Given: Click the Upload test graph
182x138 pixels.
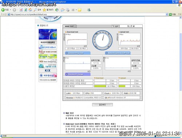Looking at the screenshot, I should [129, 39].
